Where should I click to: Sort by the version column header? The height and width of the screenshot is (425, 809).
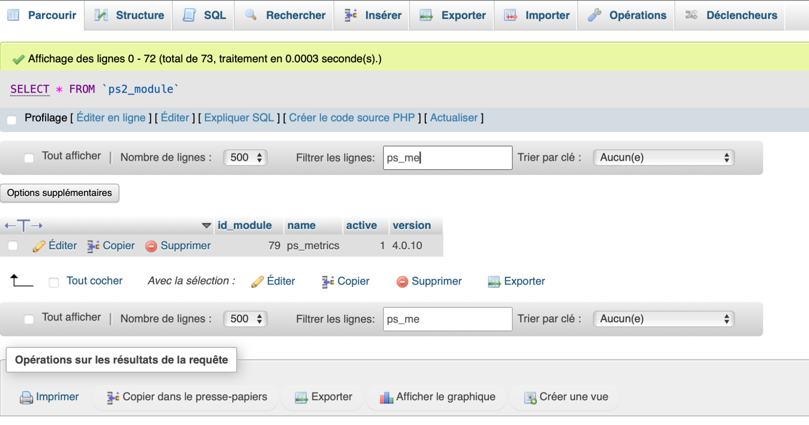click(412, 226)
